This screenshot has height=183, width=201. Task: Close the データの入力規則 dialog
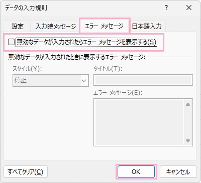pyautogui.click(x=189, y=8)
